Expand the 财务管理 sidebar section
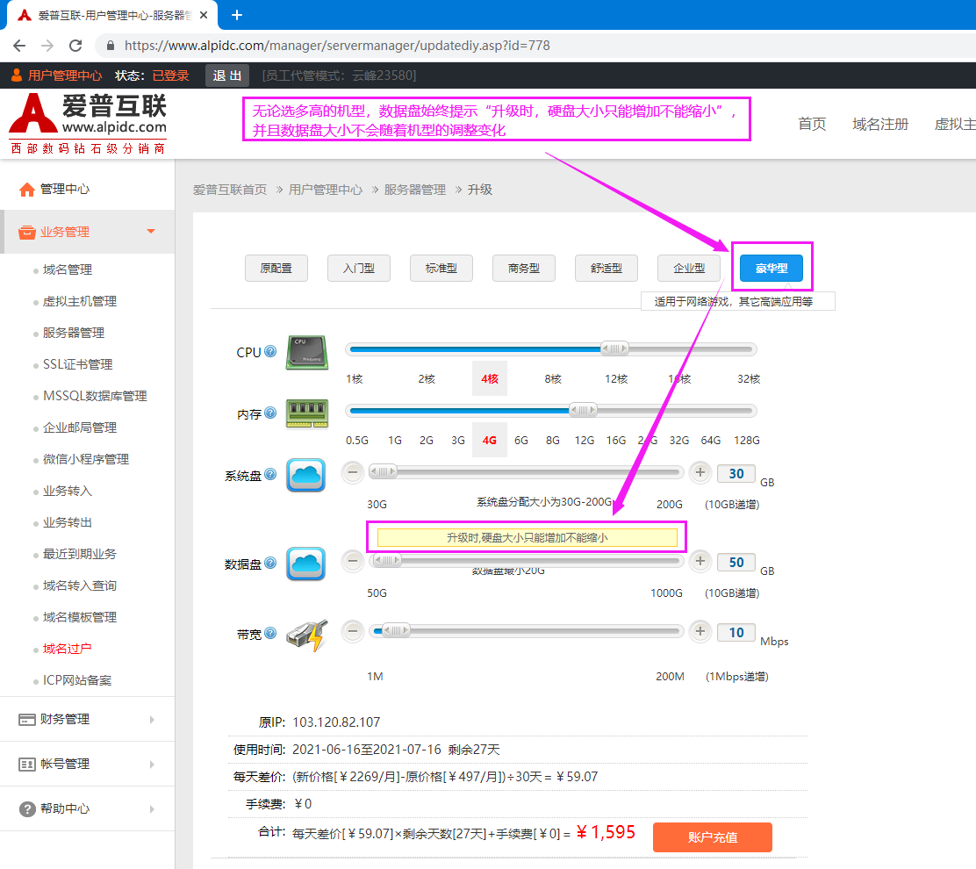The image size is (976, 869). (87, 719)
